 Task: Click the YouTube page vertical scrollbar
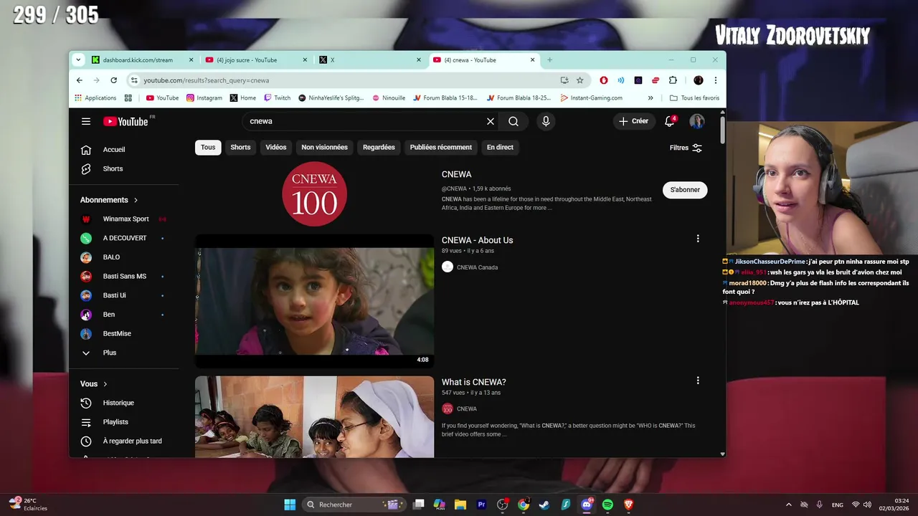722,129
